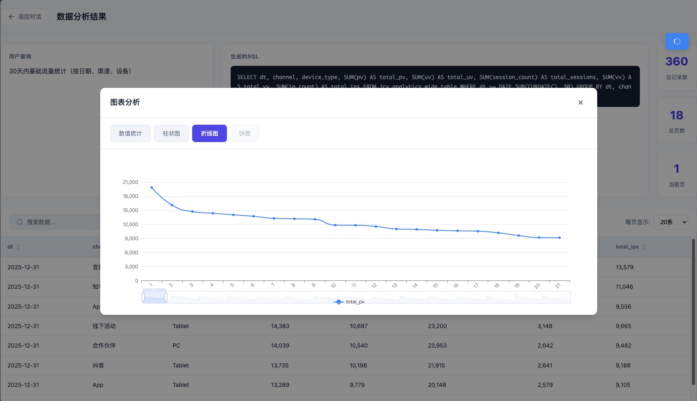697x401 pixels.
Task: Click the 18 总页数 card
Action: pyautogui.click(x=677, y=121)
